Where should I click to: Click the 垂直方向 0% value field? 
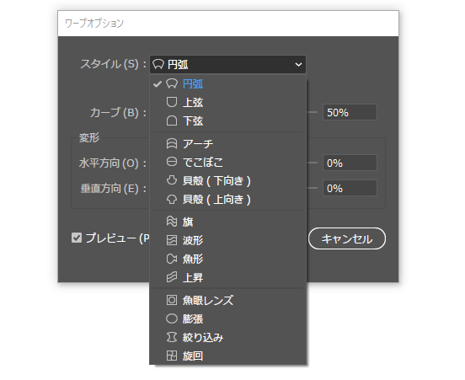(x=350, y=188)
